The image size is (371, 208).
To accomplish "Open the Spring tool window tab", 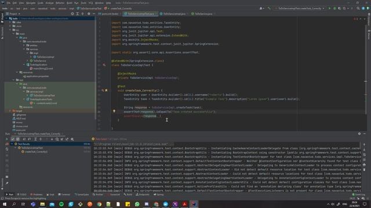I will [158, 195].
